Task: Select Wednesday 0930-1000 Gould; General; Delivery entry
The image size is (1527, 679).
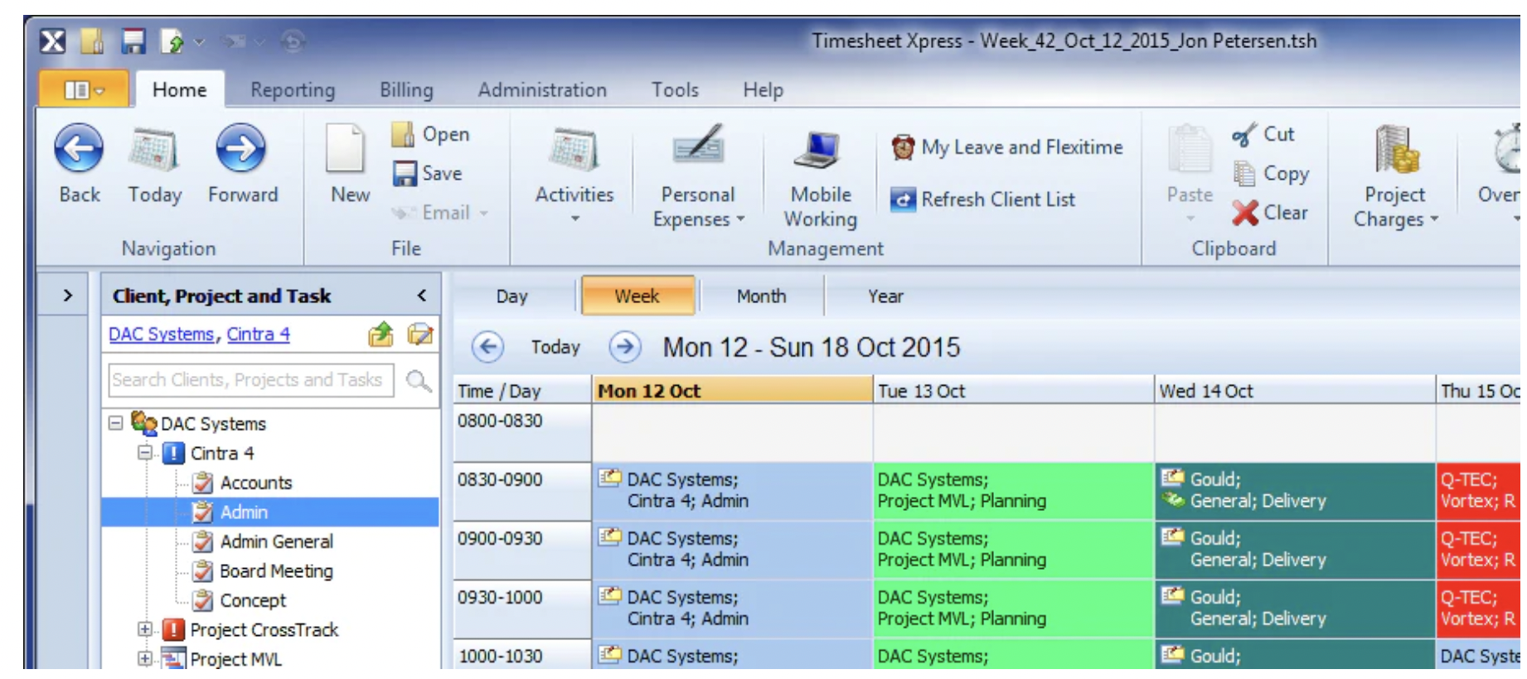Action: [x=1295, y=608]
